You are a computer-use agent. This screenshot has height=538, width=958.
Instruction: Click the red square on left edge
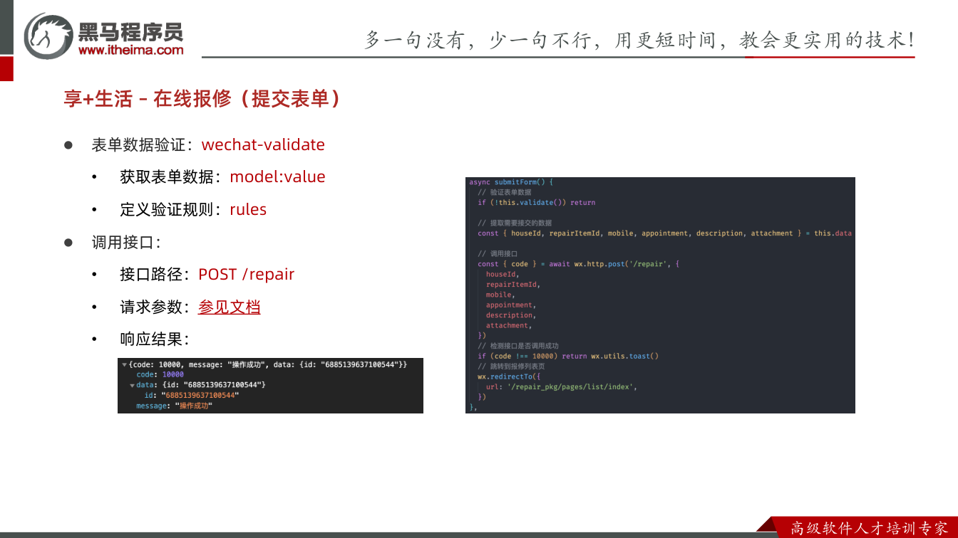[6, 69]
